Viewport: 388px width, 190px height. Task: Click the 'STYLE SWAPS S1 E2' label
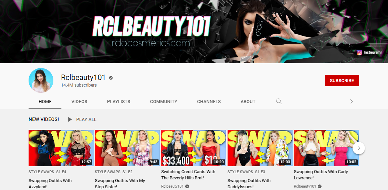click(114, 172)
